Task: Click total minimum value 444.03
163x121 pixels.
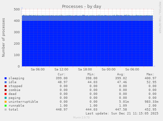Action: coord(92,110)
